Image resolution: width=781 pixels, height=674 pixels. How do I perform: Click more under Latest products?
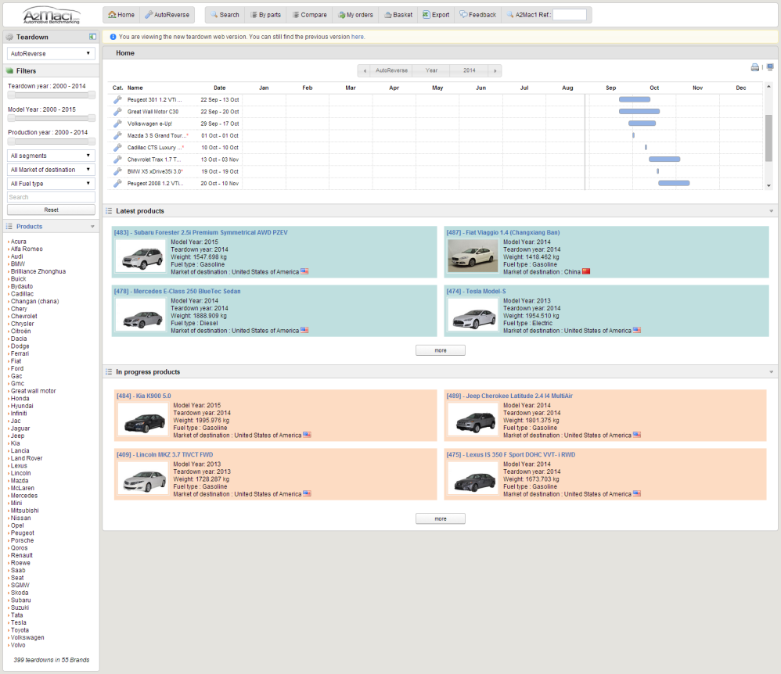tap(441, 350)
